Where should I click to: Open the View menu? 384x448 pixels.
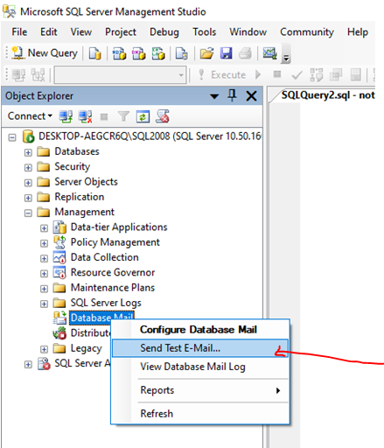pyautogui.click(x=81, y=31)
